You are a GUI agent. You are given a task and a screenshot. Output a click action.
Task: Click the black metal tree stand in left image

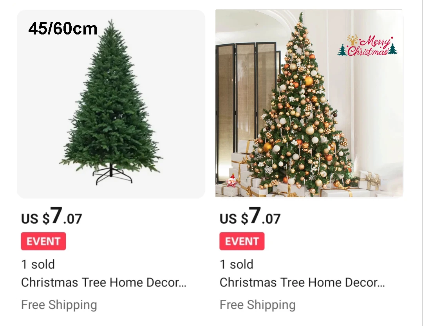point(112,174)
